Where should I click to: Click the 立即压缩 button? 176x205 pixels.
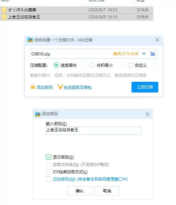tap(145, 87)
